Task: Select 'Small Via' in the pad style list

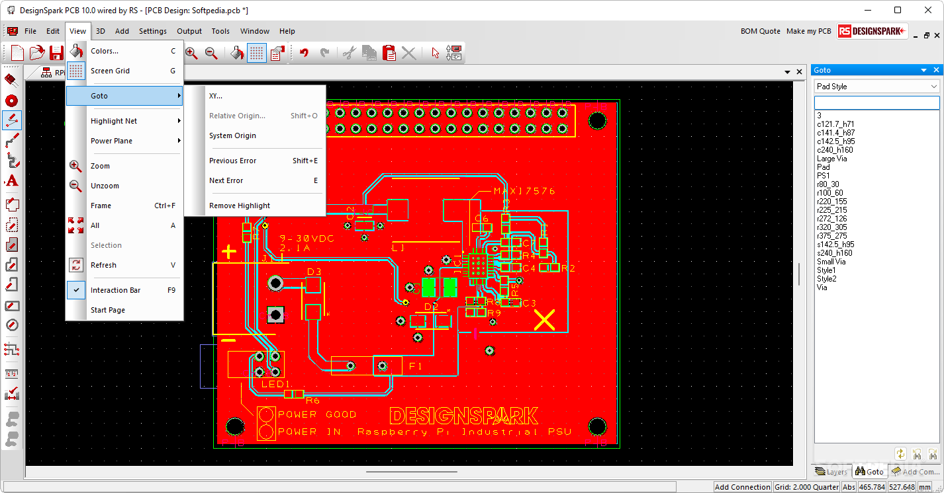Action: click(831, 262)
